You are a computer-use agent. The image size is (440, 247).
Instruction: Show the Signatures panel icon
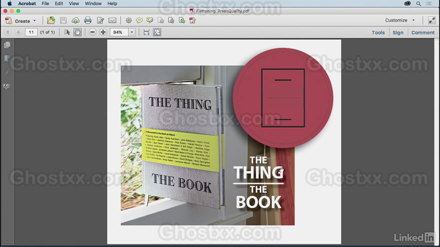(7, 86)
